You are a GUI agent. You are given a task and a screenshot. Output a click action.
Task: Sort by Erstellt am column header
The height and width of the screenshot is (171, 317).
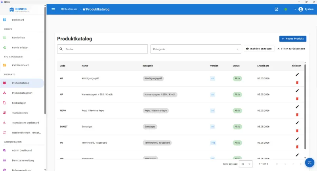263,66
